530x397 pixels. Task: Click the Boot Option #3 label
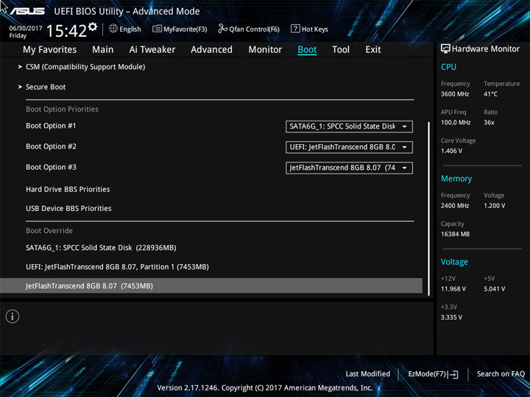point(51,167)
